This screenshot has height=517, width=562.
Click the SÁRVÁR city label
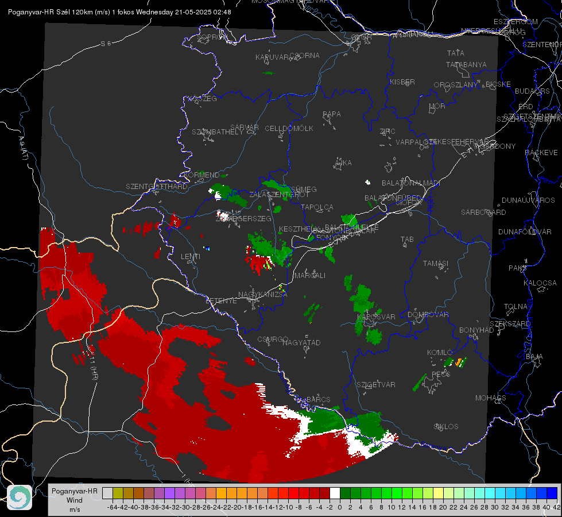(x=245, y=128)
